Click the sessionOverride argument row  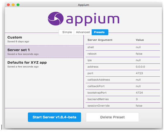pyautogui.click(x=123, y=105)
